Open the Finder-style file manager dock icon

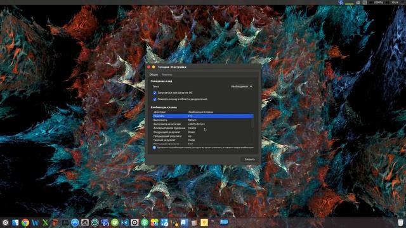(15, 222)
